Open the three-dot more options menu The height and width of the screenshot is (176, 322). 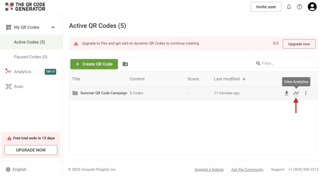click(306, 93)
